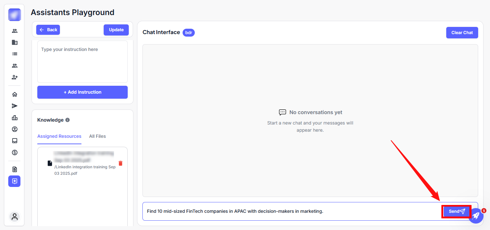Open the bar chart analytics icon
490x230 pixels.
point(14,118)
